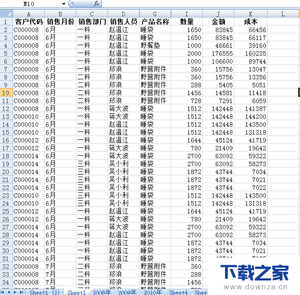Viewport: 300px width, 295px height.
Task: Select column K header
Action: pos(250,14)
